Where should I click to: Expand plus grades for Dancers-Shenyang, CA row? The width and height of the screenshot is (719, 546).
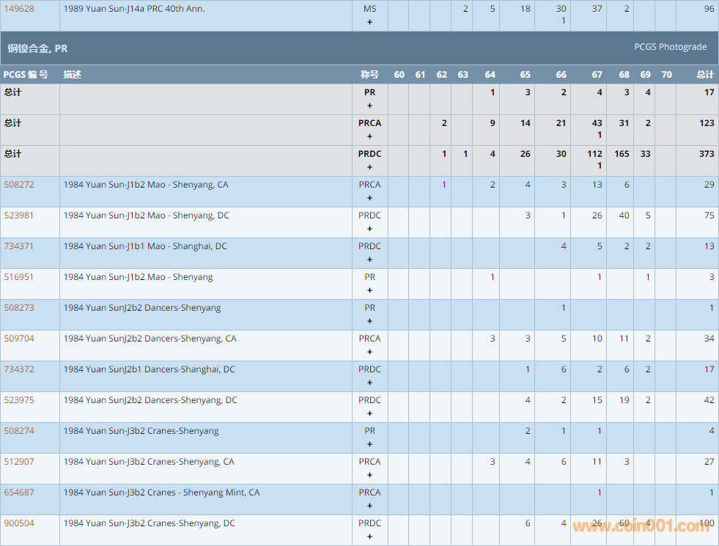click(x=369, y=352)
